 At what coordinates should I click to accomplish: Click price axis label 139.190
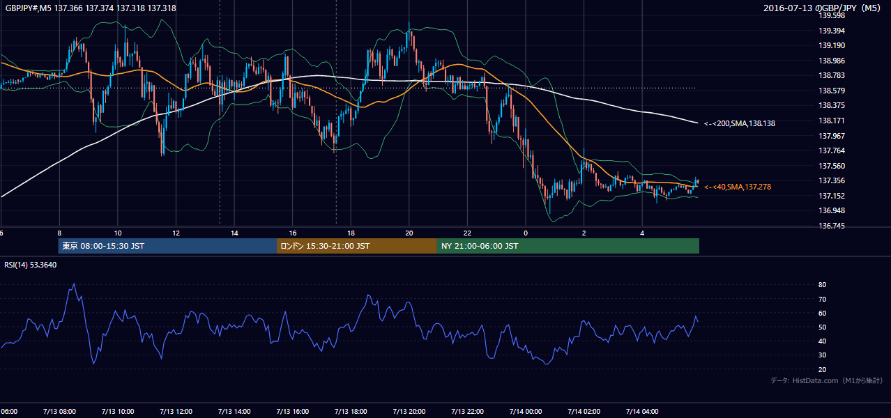click(x=832, y=45)
